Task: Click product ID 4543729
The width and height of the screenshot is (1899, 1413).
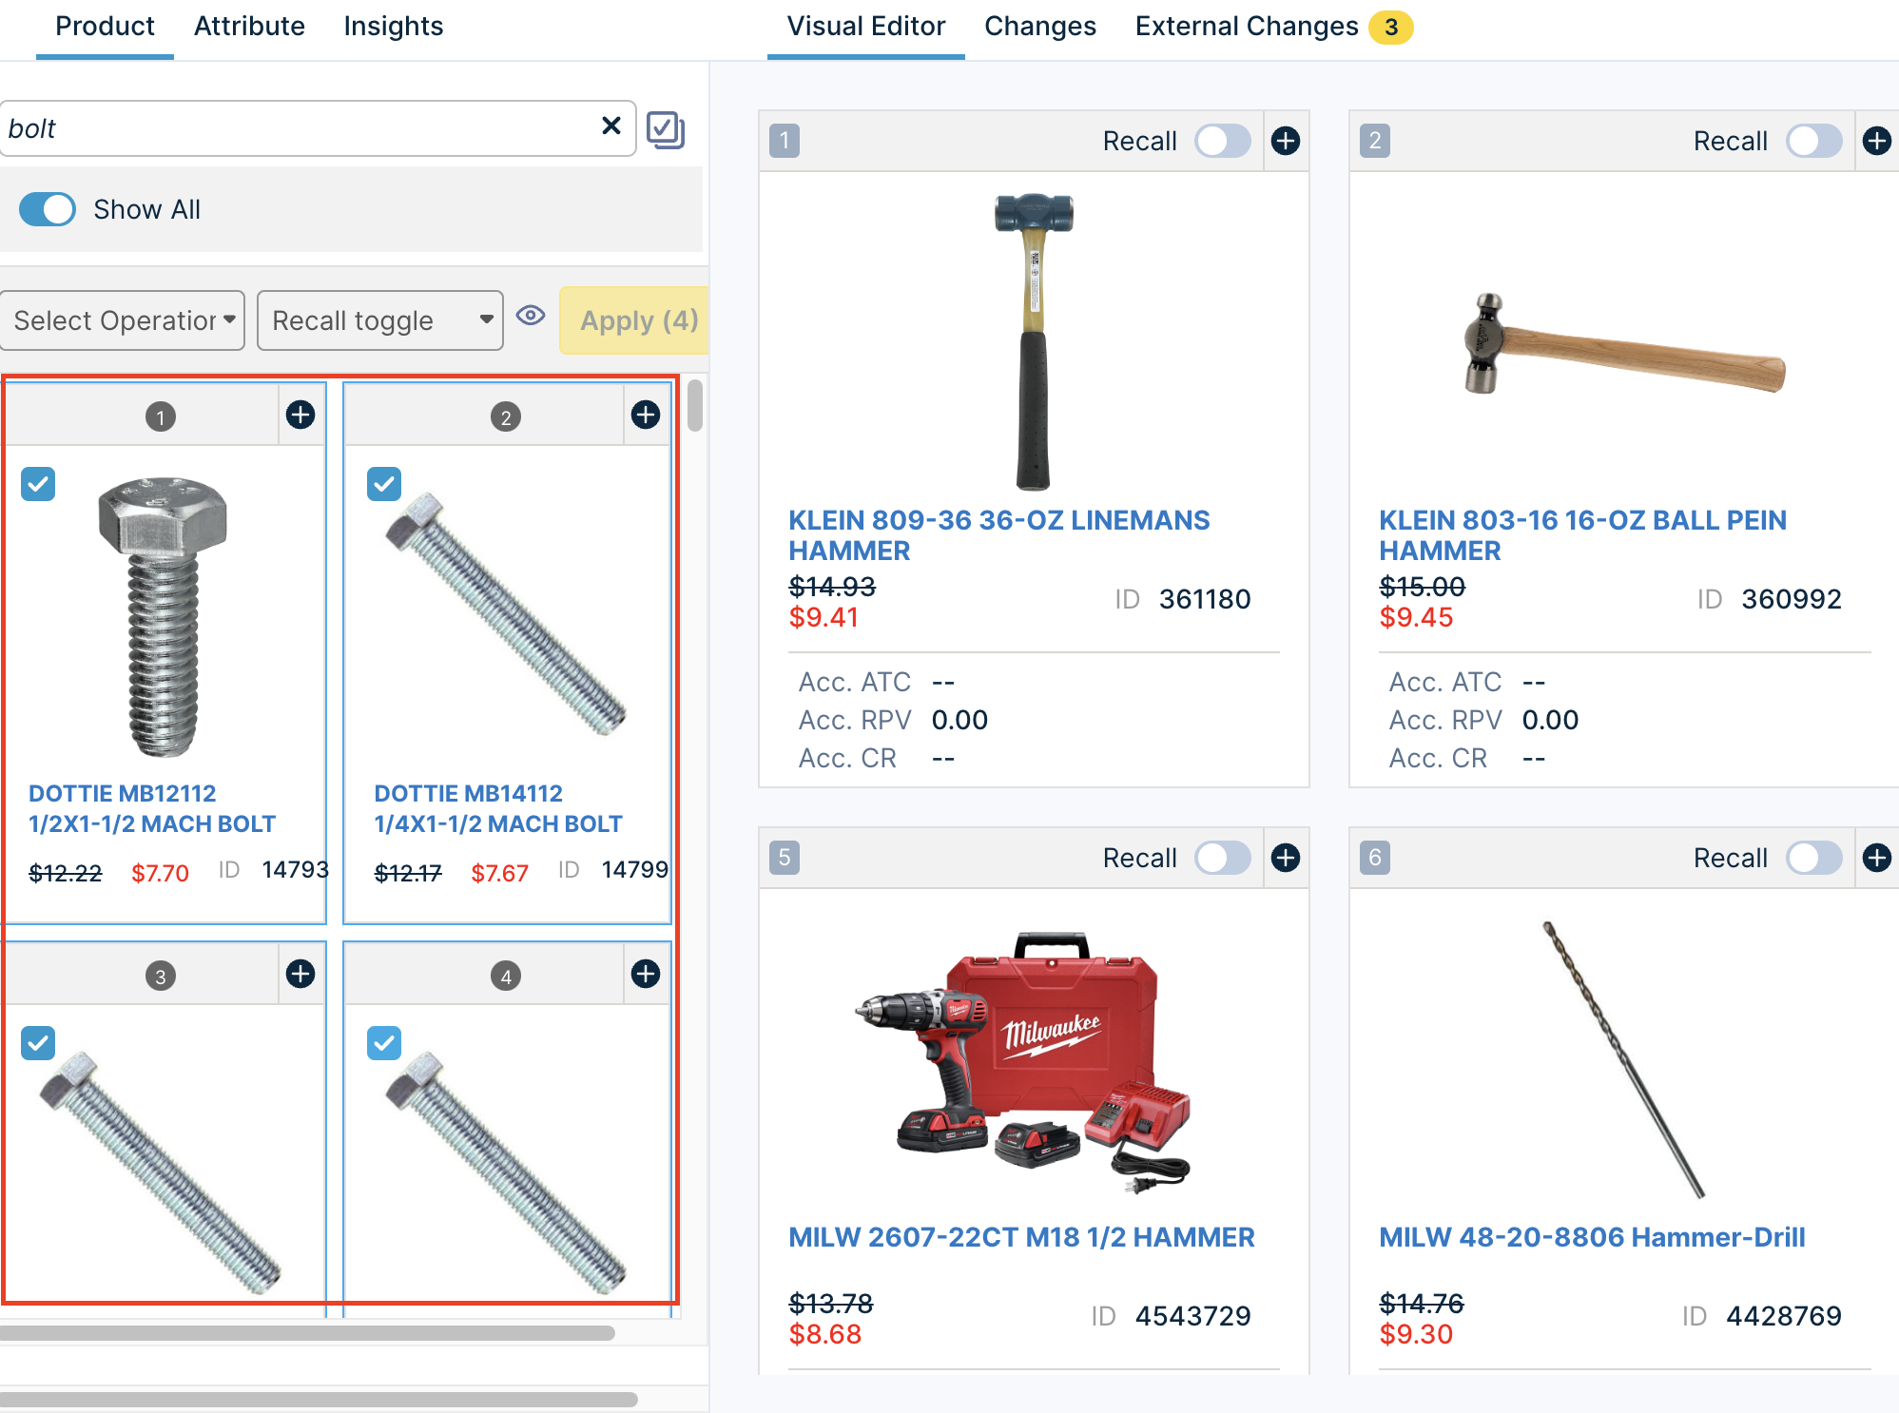Action: tap(1193, 1316)
